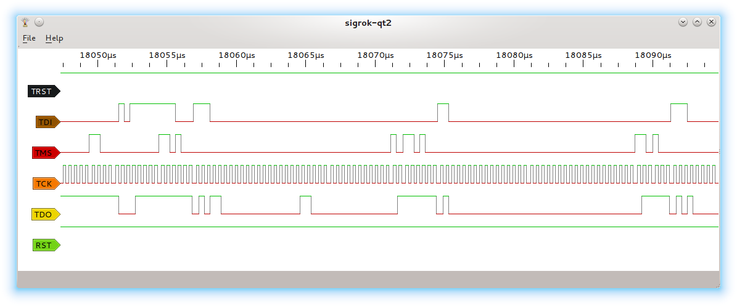Toggle the round pin button in title bar
The width and height of the screenshot is (737, 306).
point(39,22)
